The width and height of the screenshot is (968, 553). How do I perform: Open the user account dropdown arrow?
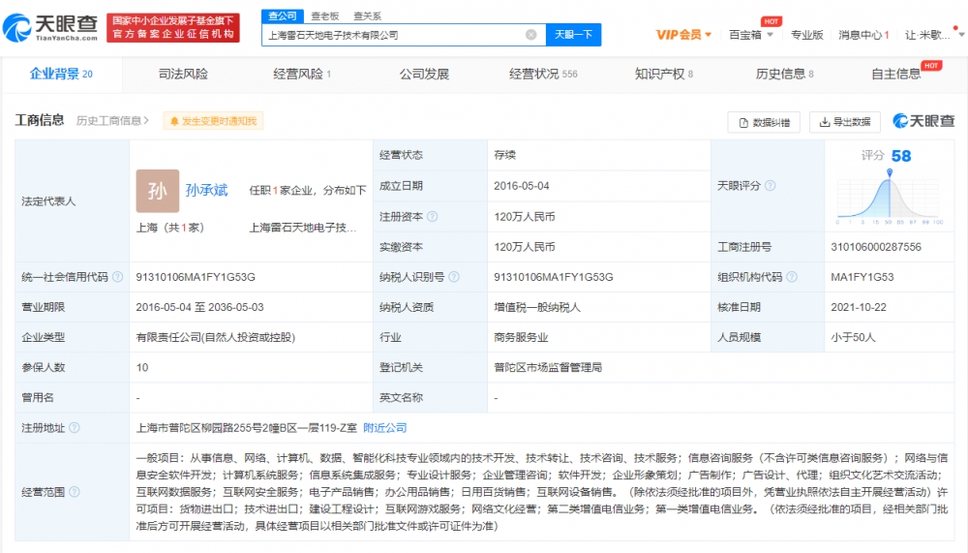[x=961, y=35]
